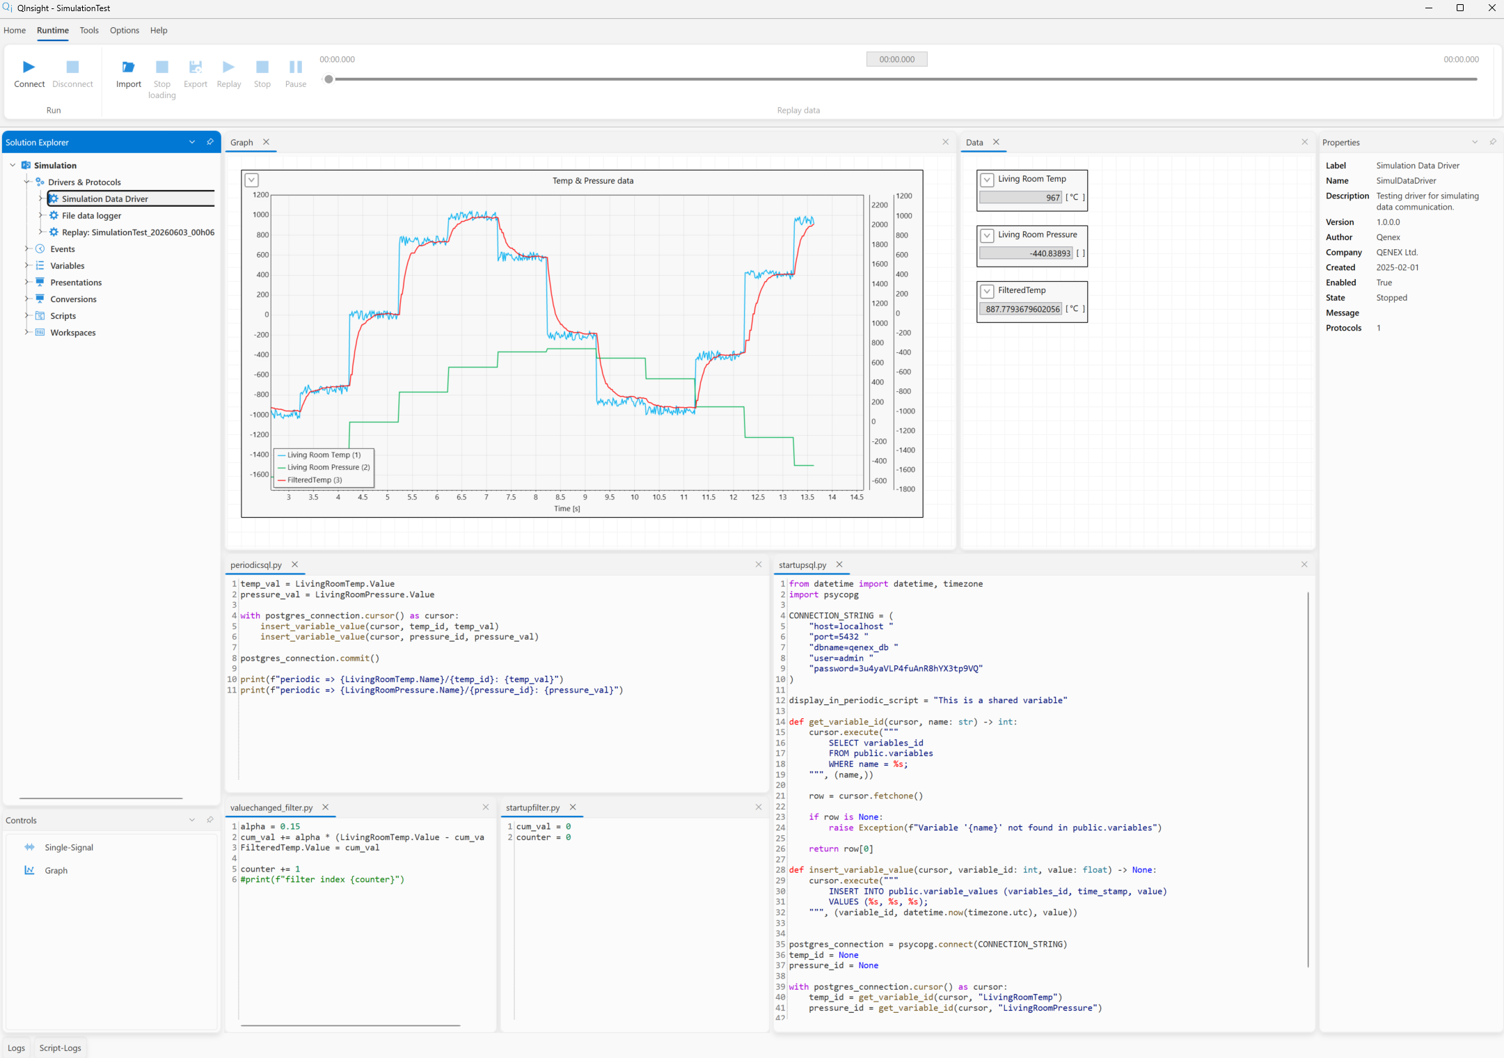Open the Tools menu
This screenshot has width=1504, height=1058.
[x=89, y=31]
